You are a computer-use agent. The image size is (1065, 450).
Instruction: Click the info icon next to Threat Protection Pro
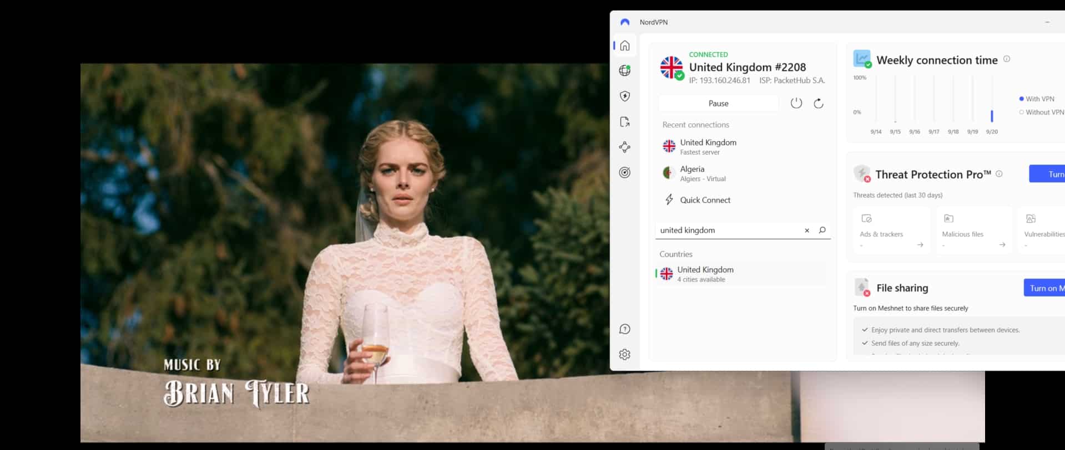click(x=999, y=173)
